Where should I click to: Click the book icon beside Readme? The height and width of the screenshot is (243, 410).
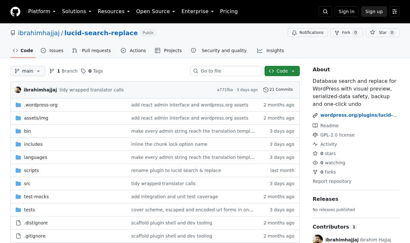pyautogui.click(x=315, y=126)
